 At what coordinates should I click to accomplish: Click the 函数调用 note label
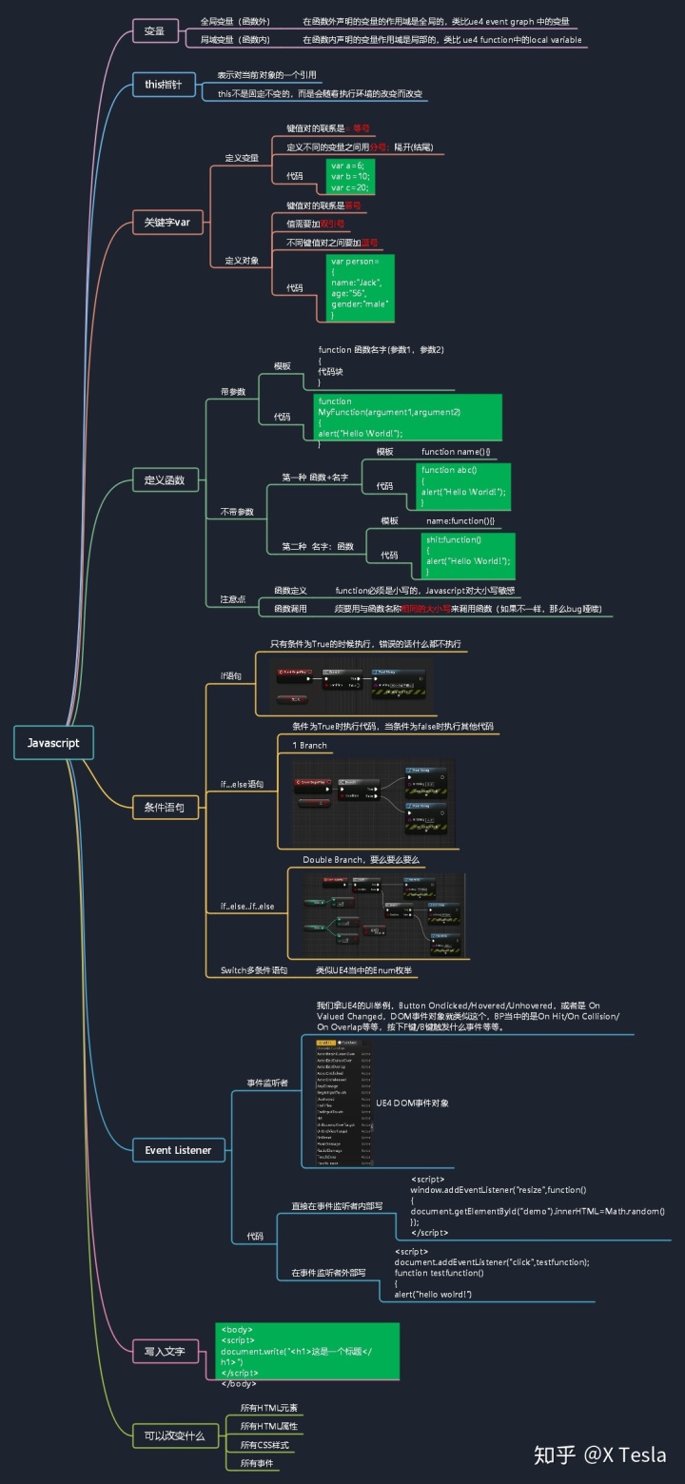coord(290,609)
